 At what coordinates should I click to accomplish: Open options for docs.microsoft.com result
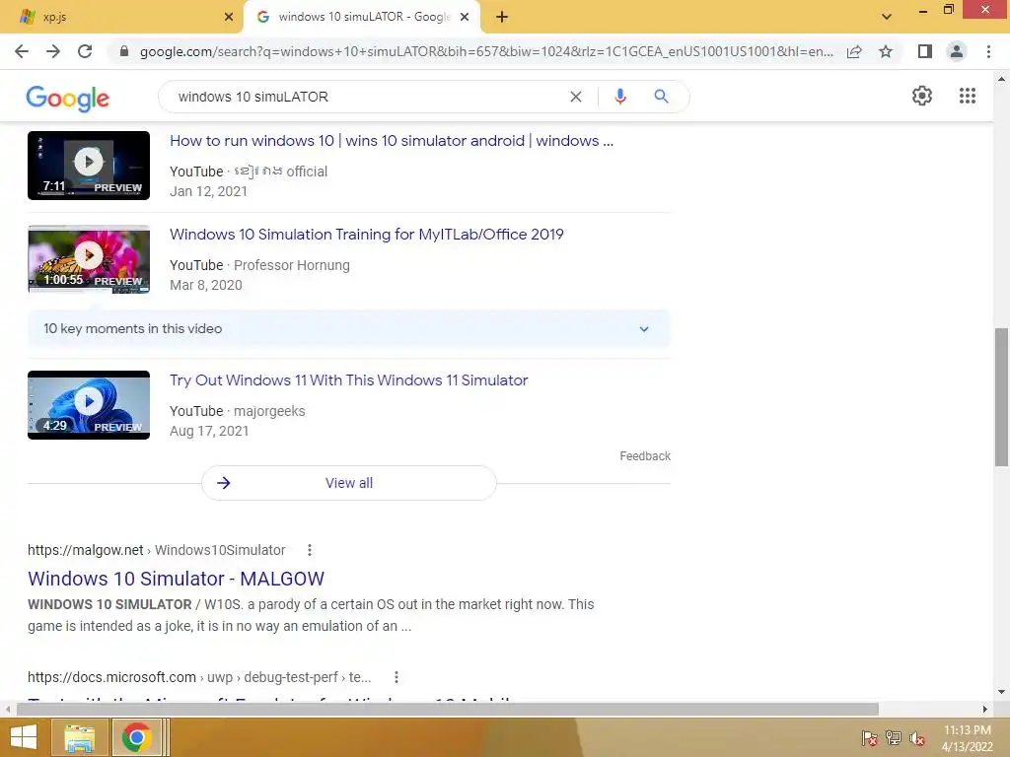coord(397,677)
